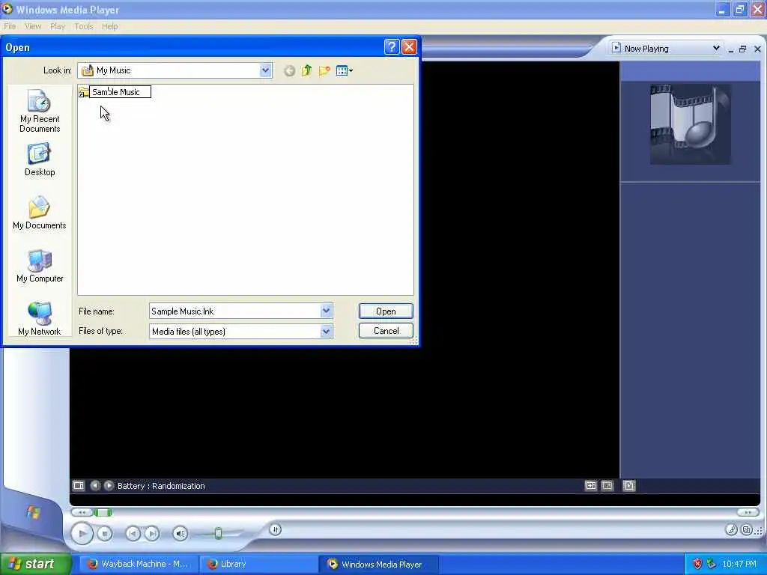Click the Windows logo on player corner
767x575 pixels.
pos(33,512)
